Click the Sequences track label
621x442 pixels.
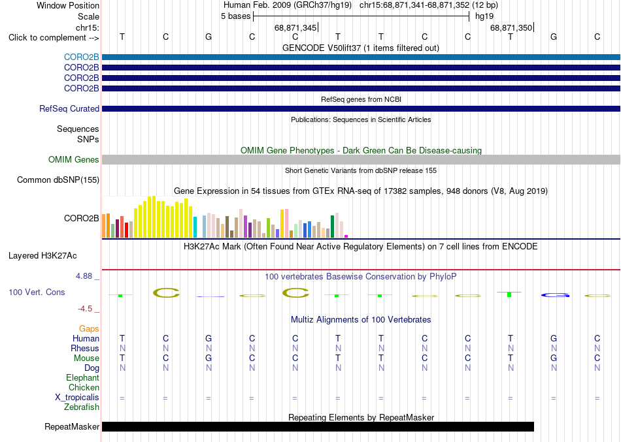tap(78, 129)
